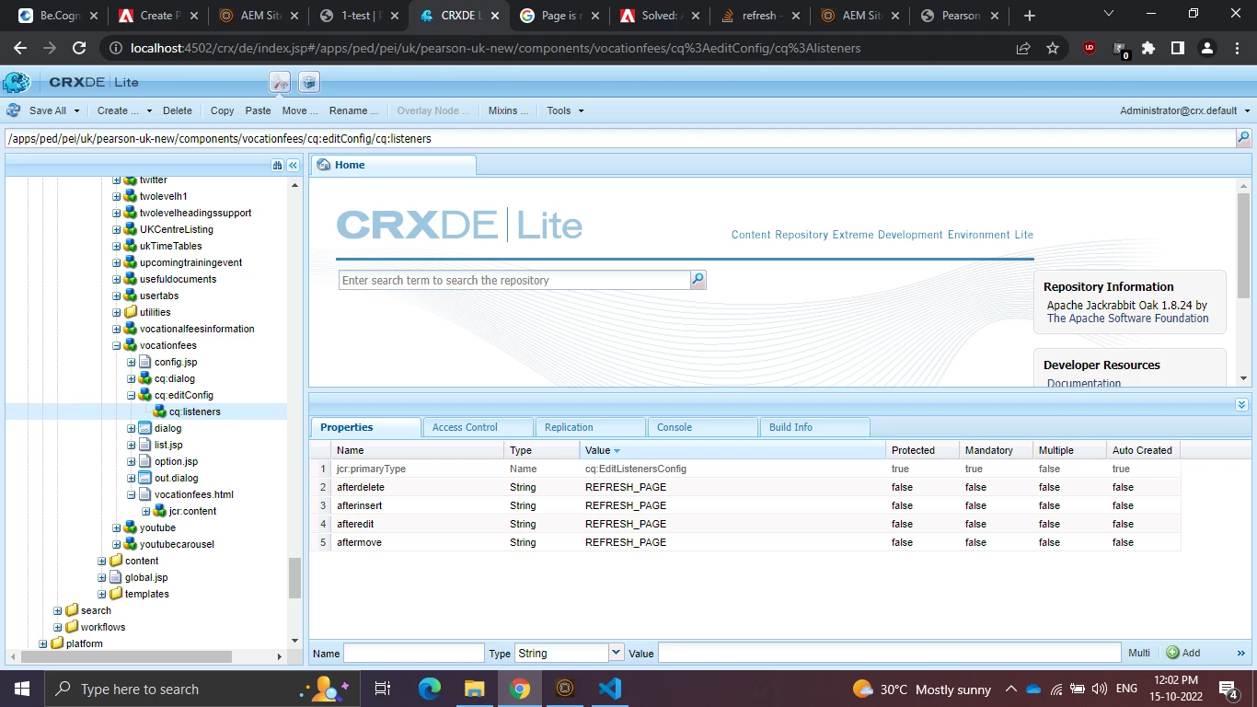Open File Explorer from taskbar
Screen dimensions: 1257x707
pos(474,689)
